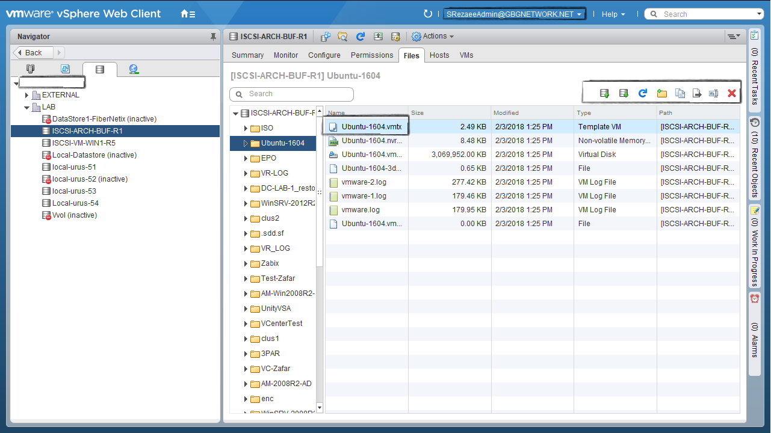
Task: Click the Navigator forward arrow button
Action: (x=60, y=53)
